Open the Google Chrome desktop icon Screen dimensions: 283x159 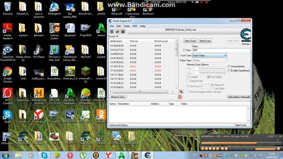[8, 75]
